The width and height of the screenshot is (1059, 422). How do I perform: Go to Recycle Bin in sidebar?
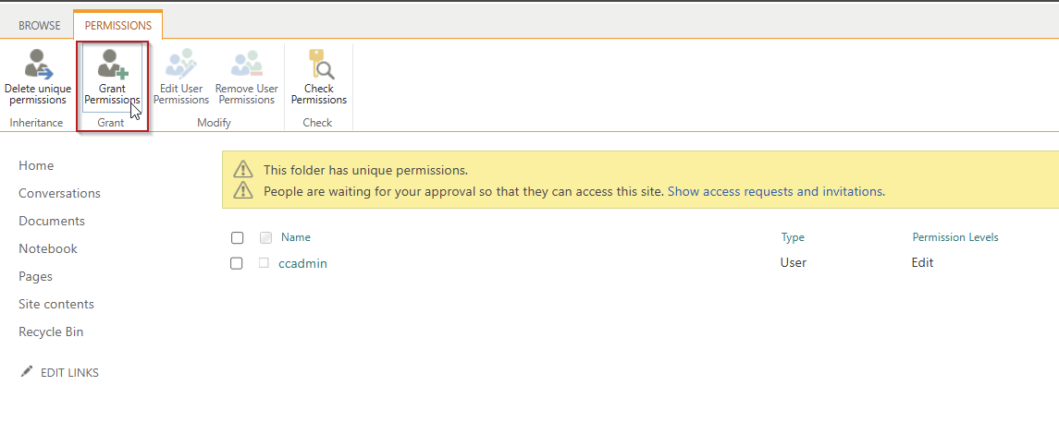coord(51,332)
